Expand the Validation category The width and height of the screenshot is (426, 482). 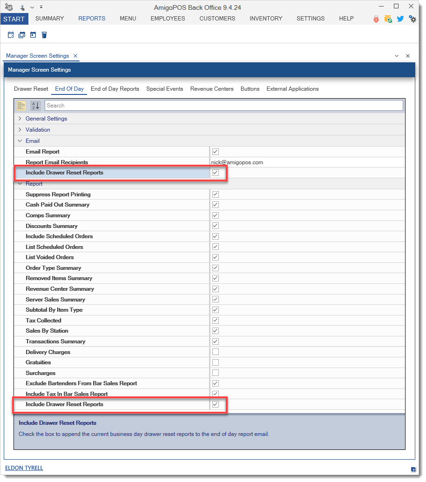click(x=20, y=130)
